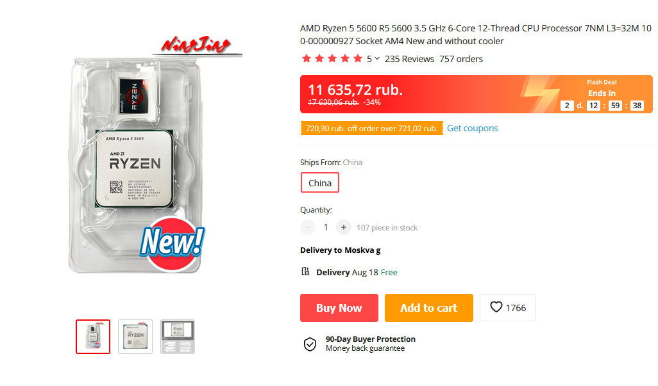Click the heart wishlist icon
Image resolution: width=658 pixels, height=386 pixels.
(496, 308)
